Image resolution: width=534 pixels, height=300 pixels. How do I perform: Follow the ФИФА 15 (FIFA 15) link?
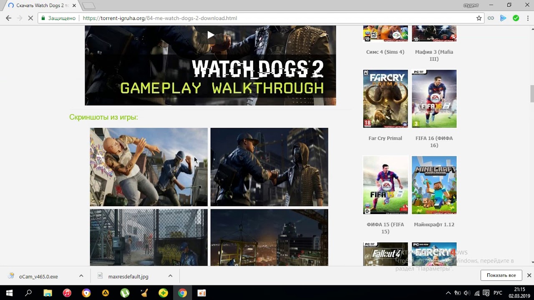[385, 228]
